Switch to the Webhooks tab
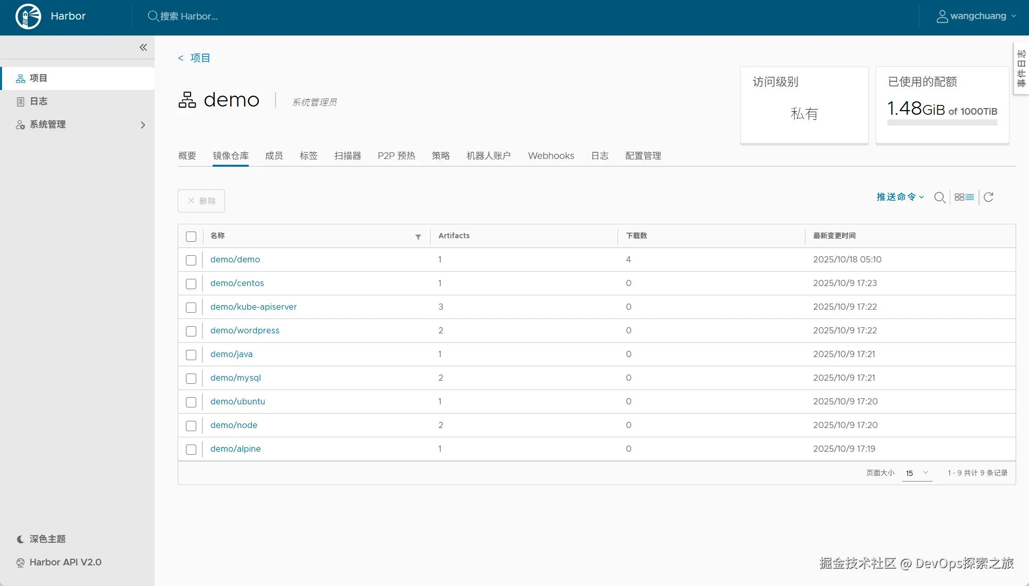 pyautogui.click(x=551, y=156)
